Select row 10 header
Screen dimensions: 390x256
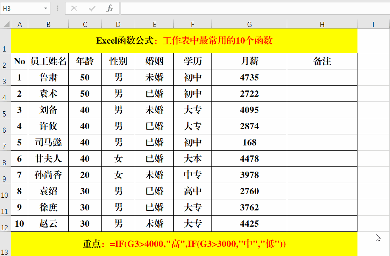[6, 191]
